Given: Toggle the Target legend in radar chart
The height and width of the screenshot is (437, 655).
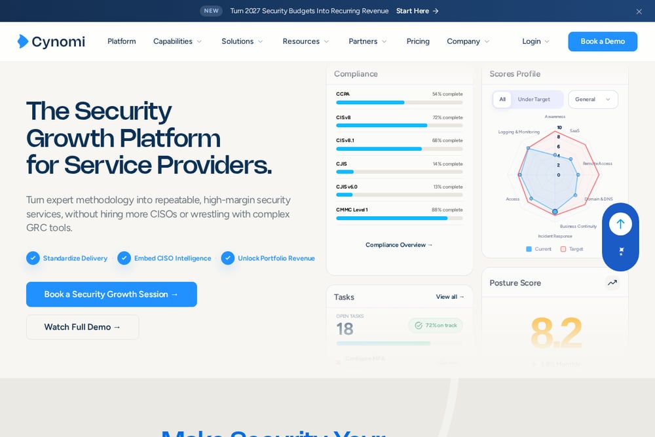Looking at the screenshot, I should (571, 249).
